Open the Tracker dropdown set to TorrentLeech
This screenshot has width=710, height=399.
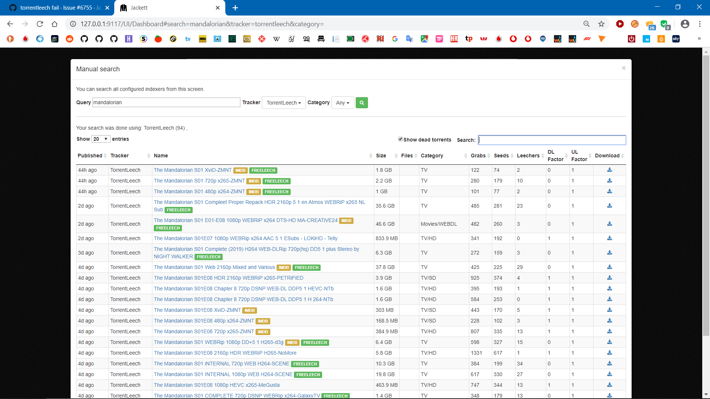pyautogui.click(x=283, y=103)
